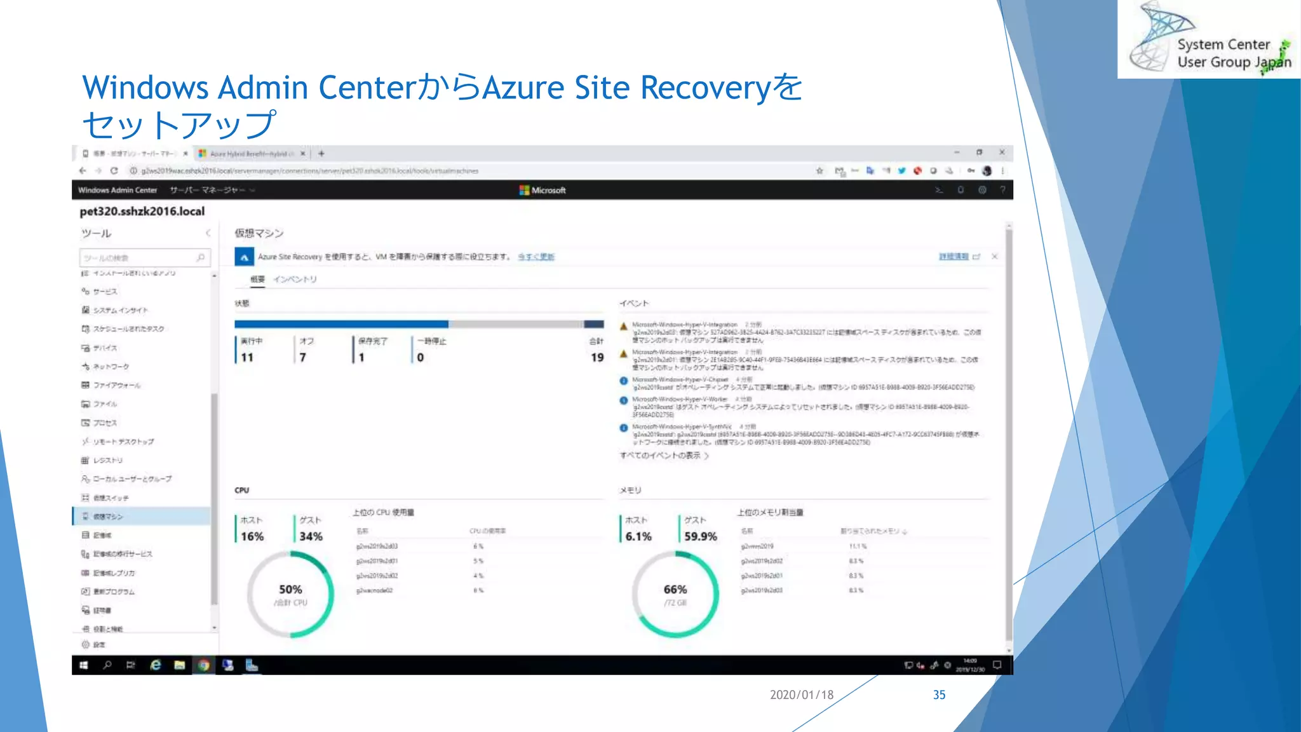1301x732 pixels.
Task: Click Twitter extension icon in browser
Action: [x=901, y=171]
